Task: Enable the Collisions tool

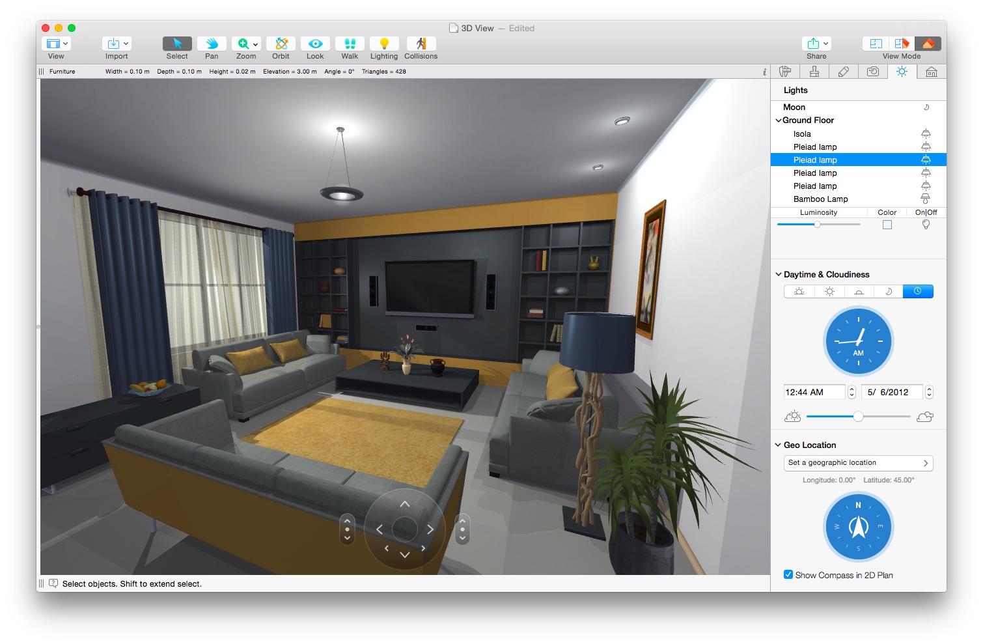Action: 421,44
